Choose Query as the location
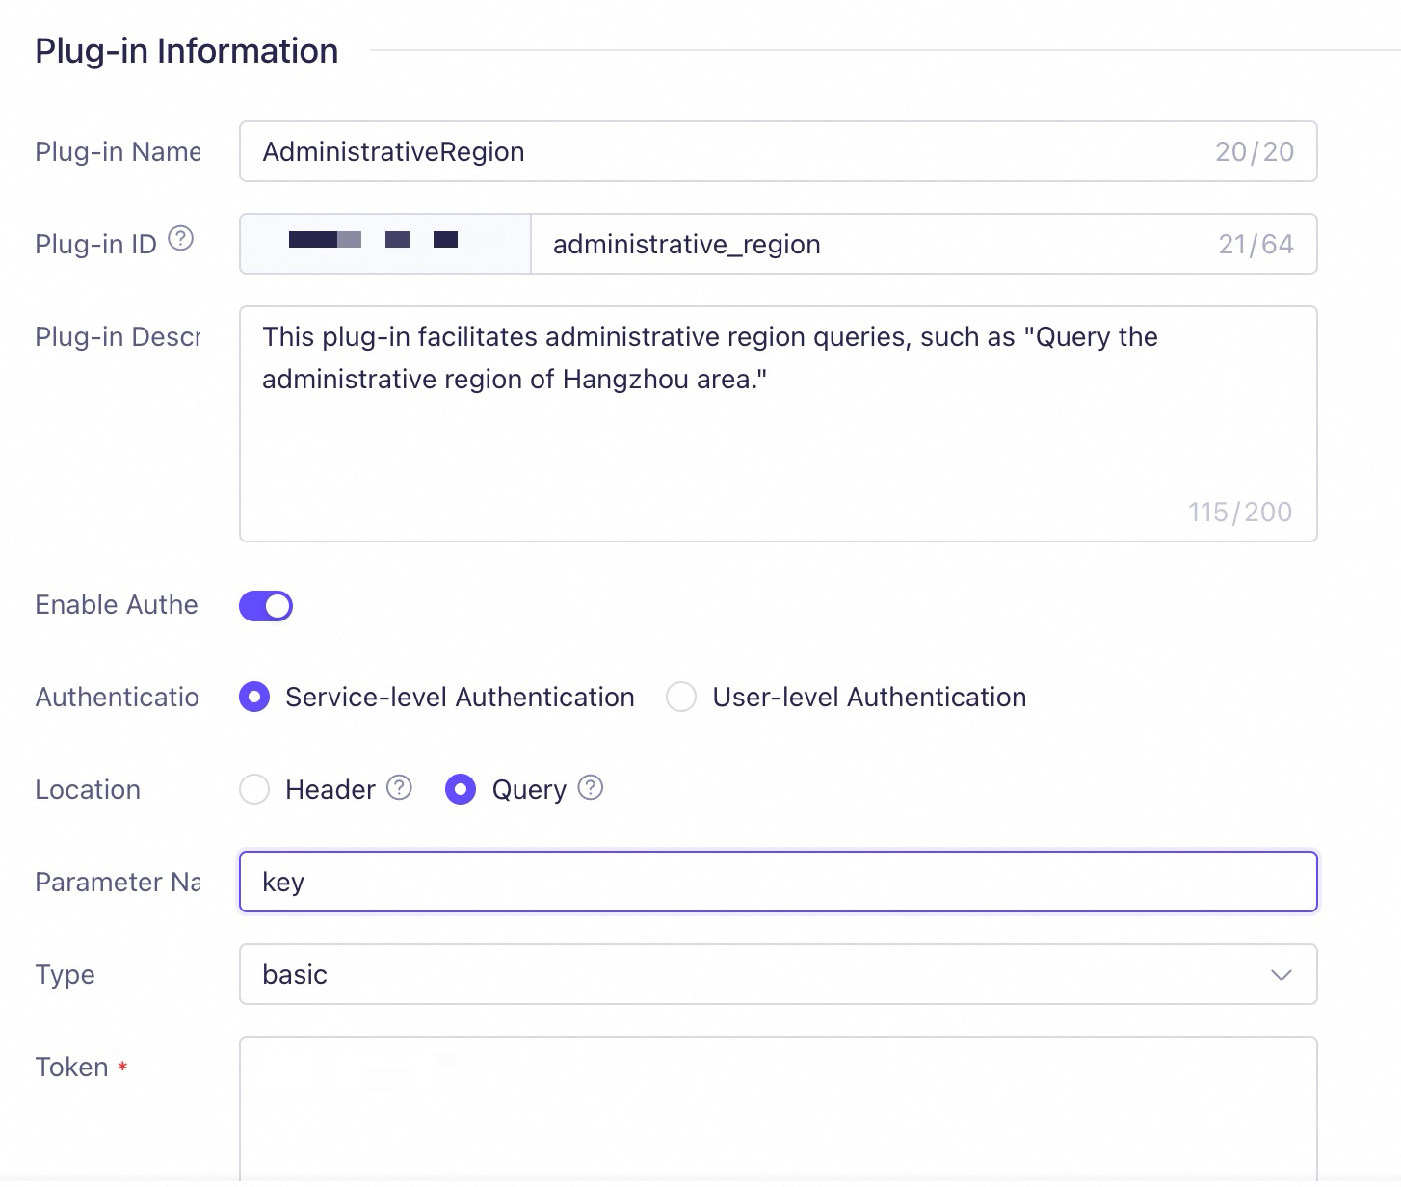Image resolution: width=1401 pixels, height=1187 pixels. click(461, 789)
